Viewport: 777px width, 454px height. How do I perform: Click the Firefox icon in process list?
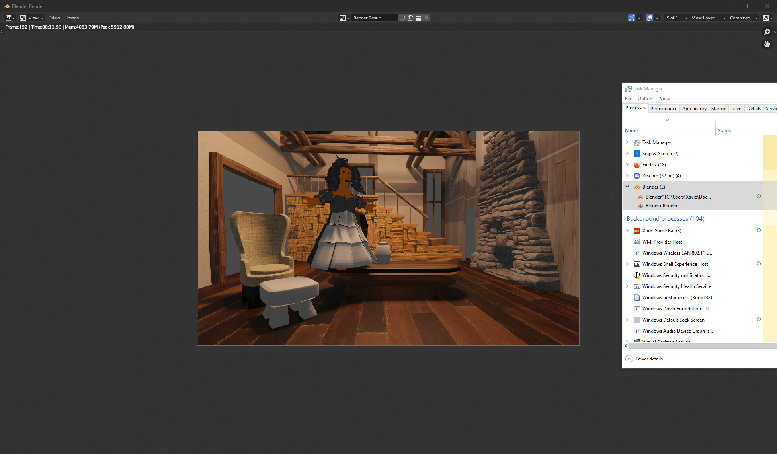[x=637, y=165]
